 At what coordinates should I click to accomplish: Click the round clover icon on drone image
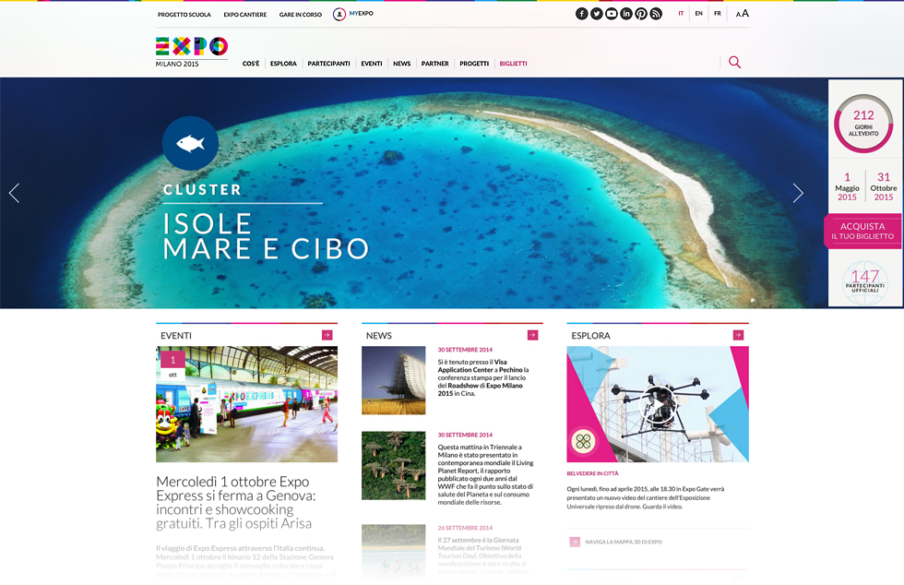[x=583, y=442]
